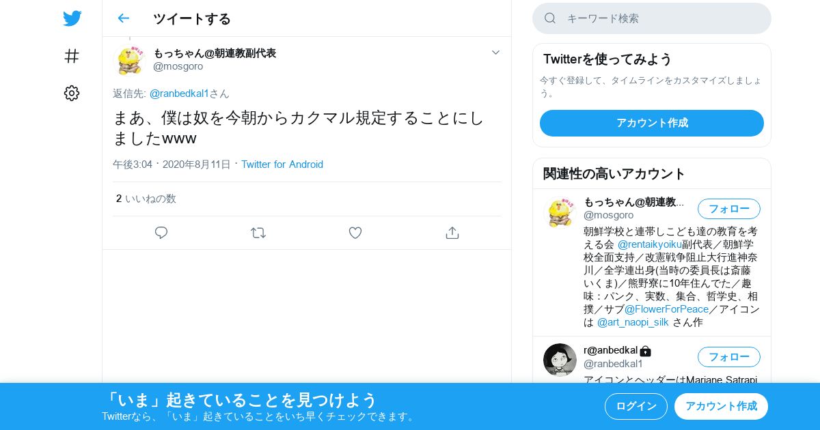820x430 pixels.
Task: Open Twitter for Android source link
Action: [x=282, y=164]
